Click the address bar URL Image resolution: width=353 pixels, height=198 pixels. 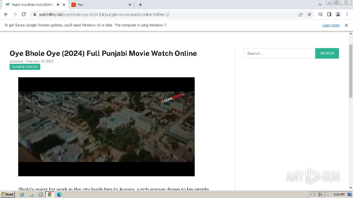click(x=104, y=14)
